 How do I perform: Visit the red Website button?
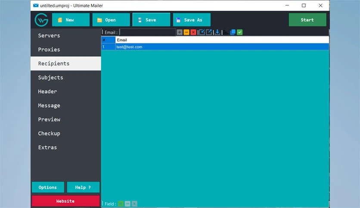pyautogui.click(x=65, y=201)
